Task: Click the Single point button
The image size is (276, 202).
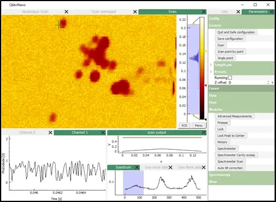Action: click(225, 58)
